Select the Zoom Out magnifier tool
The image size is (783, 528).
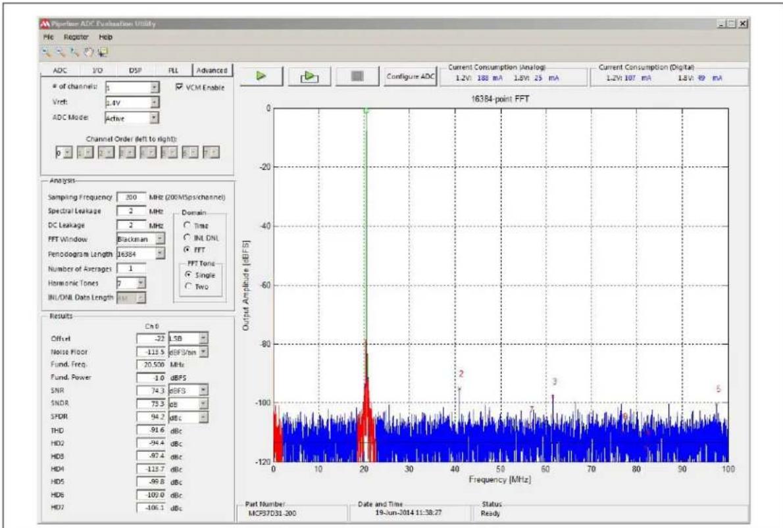click(61, 52)
